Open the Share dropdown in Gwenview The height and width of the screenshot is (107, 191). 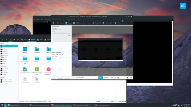pyautogui.click(x=118, y=23)
